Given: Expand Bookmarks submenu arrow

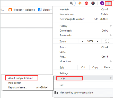Looking at the screenshot, I should (111, 35).
